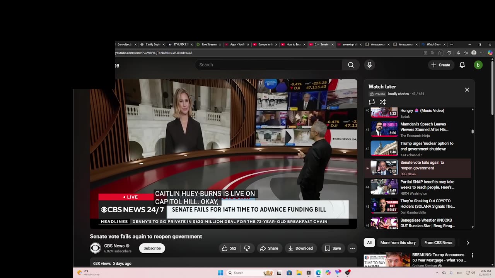
Task: Open the notifications bell
Action: [x=462, y=65]
